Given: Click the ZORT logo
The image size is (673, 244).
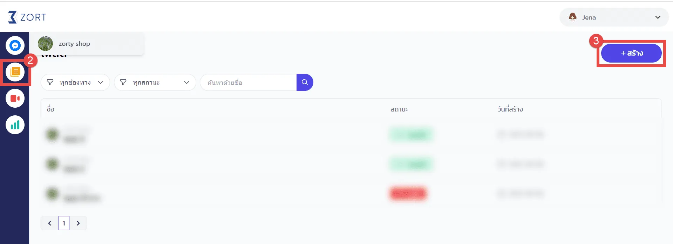Looking at the screenshot, I should (27, 17).
